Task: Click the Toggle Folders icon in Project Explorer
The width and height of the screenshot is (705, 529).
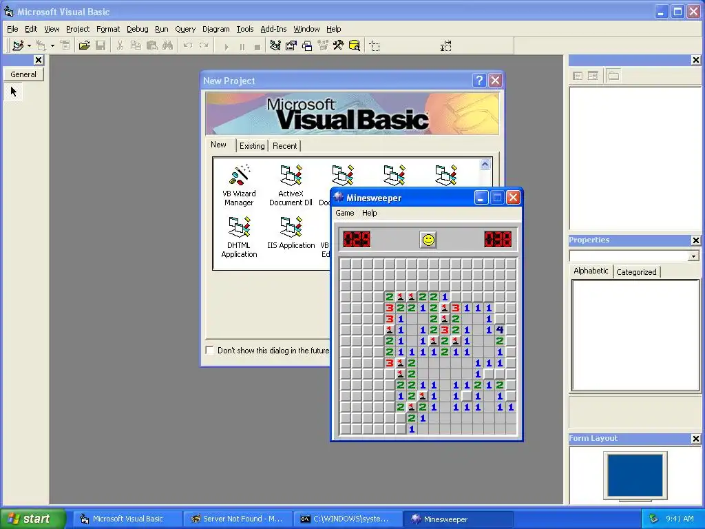Action: [x=613, y=76]
